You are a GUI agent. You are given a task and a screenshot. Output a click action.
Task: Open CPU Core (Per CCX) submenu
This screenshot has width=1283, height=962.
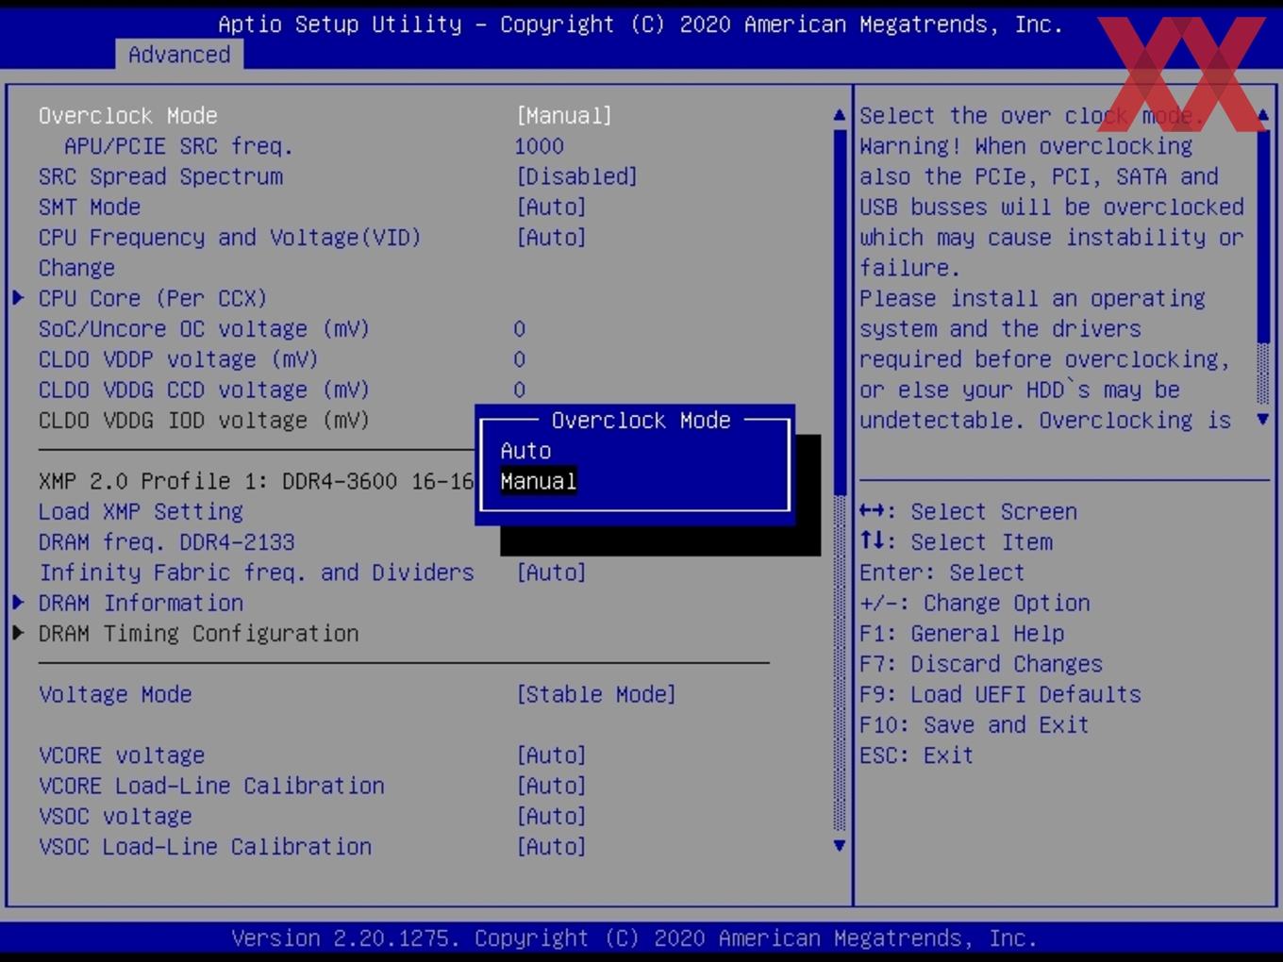[x=153, y=298]
